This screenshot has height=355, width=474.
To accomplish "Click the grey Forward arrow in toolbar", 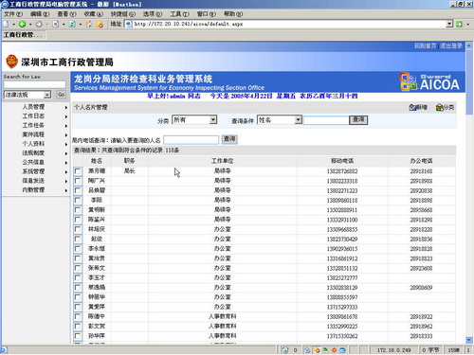I will pyautogui.click(x=39, y=24).
